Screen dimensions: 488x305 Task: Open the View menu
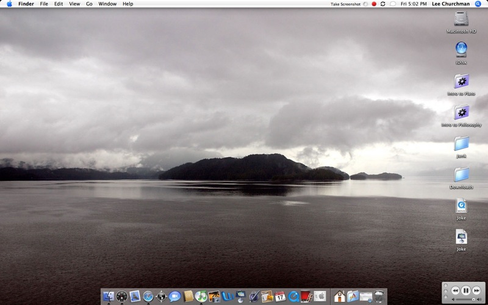[74, 4]
